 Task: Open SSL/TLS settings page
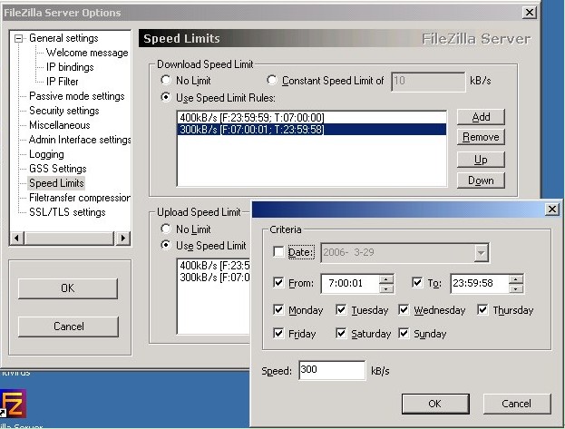pos(66,212)
